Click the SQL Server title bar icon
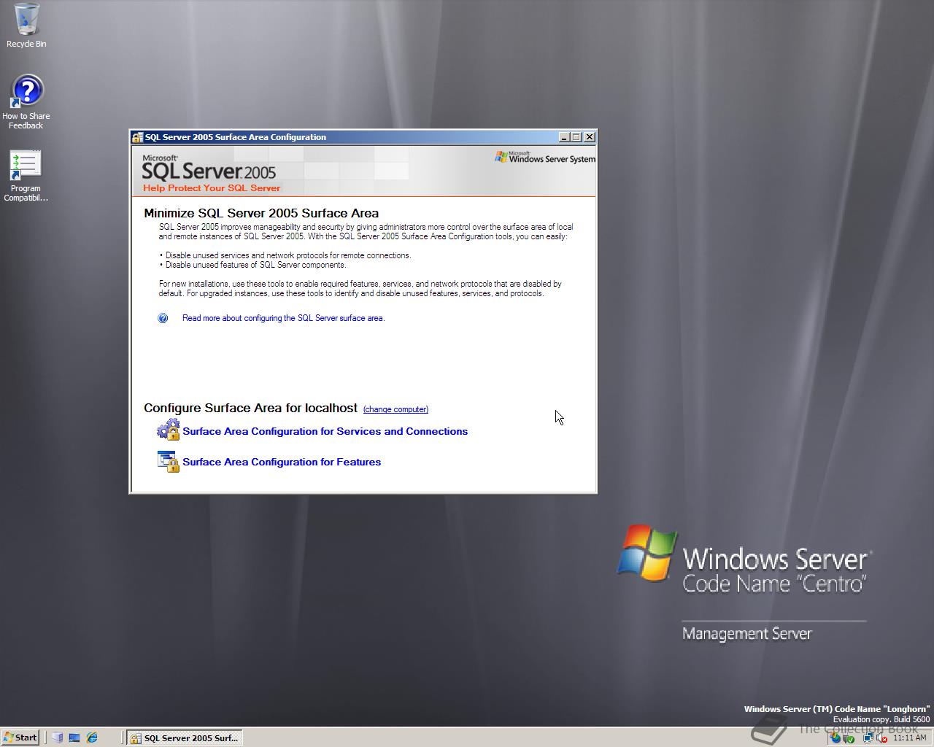The height and width of the screenshot is (747, 934). pyautogui.click(x=137, y=137)
